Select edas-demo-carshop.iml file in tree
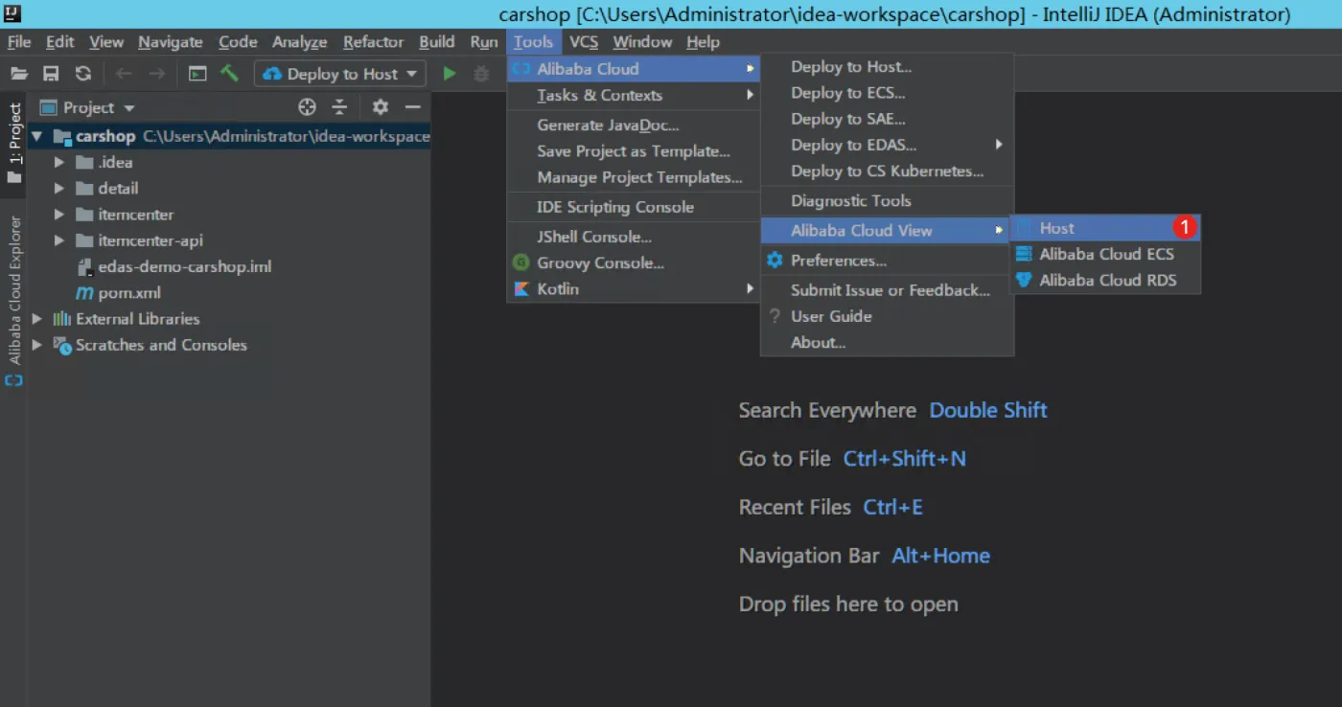 tap(184, 266)
